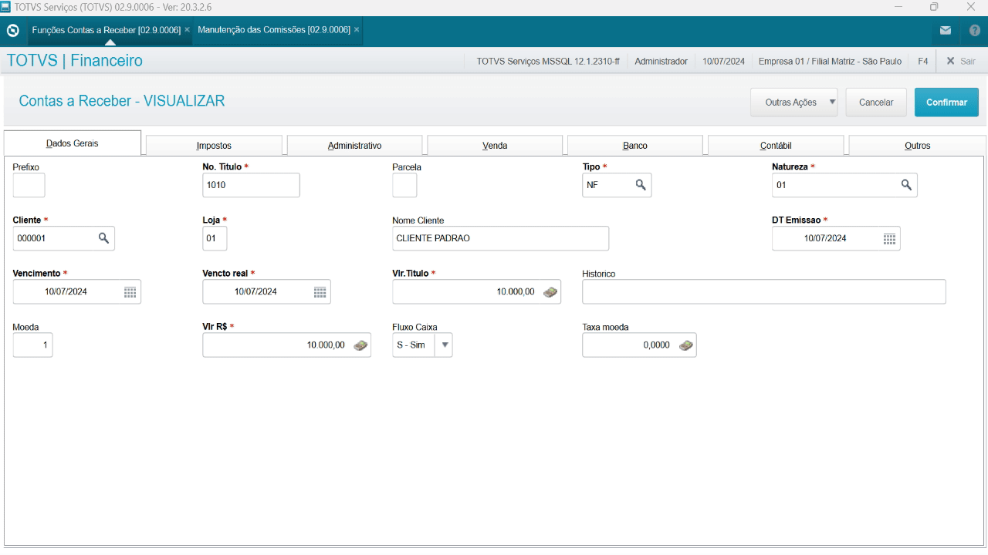The width and height of the screenshot is (988, 555).
Task: Open the mail messages icon
Action: (x=945, y=31)
